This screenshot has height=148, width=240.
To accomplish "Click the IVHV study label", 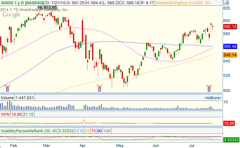I will [x=5, y=114].
